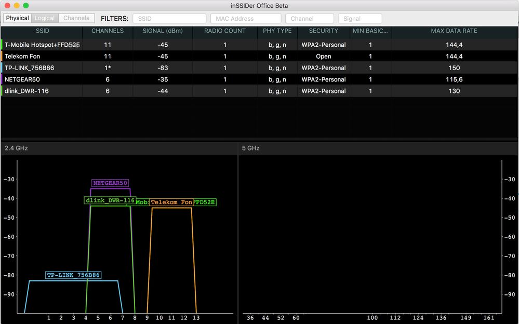Click TP-LINK_756B86 label in the graph
The image size is (519, 324).
click(x=73, y=275)
